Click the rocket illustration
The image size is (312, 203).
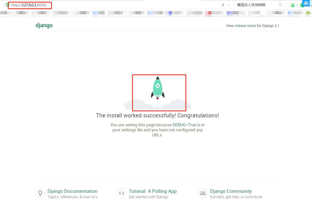pos(158,93)
